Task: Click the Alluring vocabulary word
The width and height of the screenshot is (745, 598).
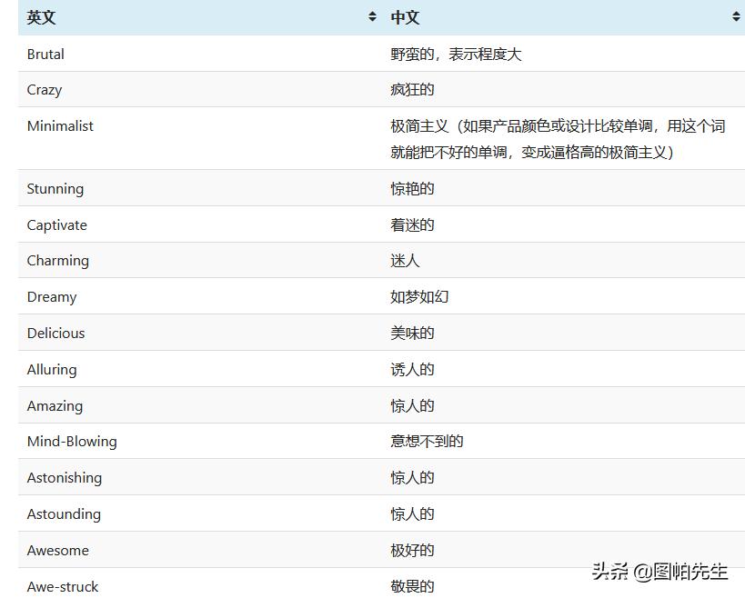Action: click(52, 369)
